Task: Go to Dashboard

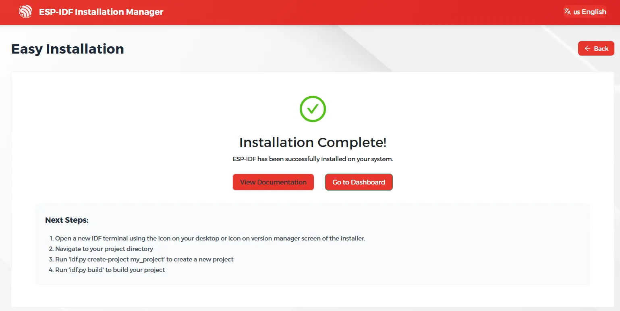Action: pyautogui.click(x=359, y=182)
